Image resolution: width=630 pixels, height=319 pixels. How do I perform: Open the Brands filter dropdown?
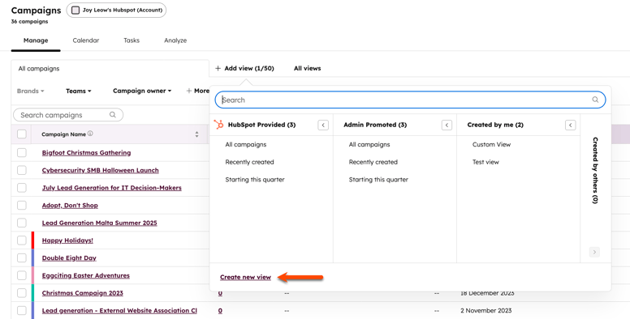(x=31, y=91)
